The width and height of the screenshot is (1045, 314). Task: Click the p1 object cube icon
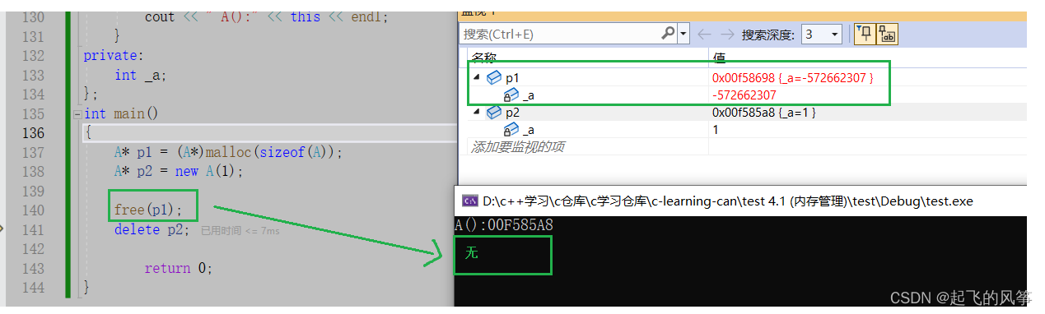pyautogui.click(x=494, y=77)
